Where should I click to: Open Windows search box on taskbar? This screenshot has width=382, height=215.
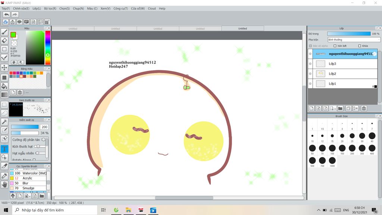(55, 210)
